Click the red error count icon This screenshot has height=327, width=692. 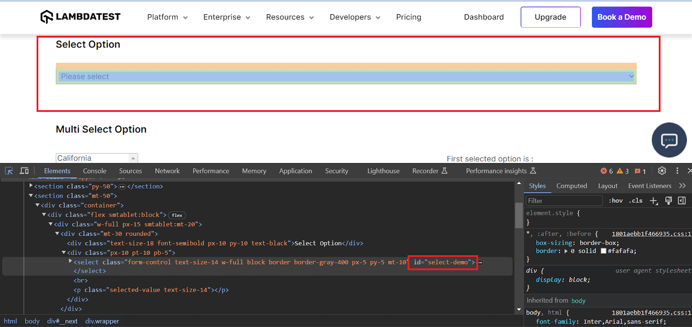604,171
